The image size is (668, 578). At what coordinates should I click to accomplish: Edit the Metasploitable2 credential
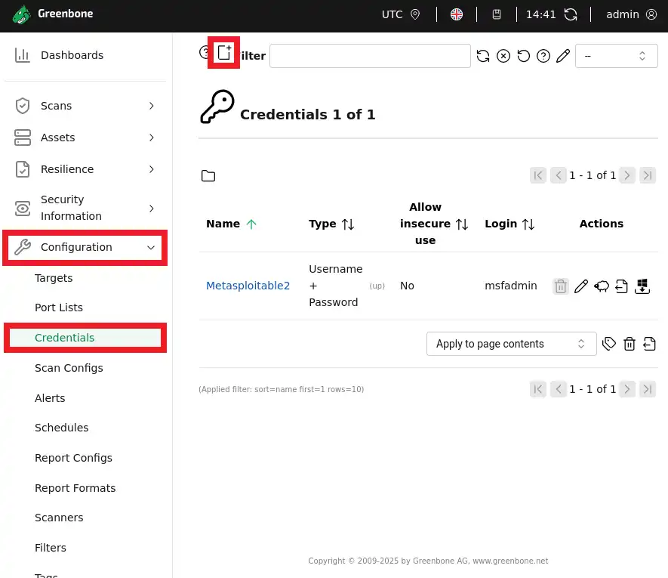(x=580, y=286)
